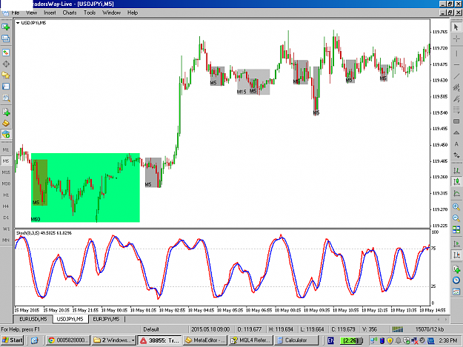Click the Default profile status field
Screen dimensions: 463x347
151,329
